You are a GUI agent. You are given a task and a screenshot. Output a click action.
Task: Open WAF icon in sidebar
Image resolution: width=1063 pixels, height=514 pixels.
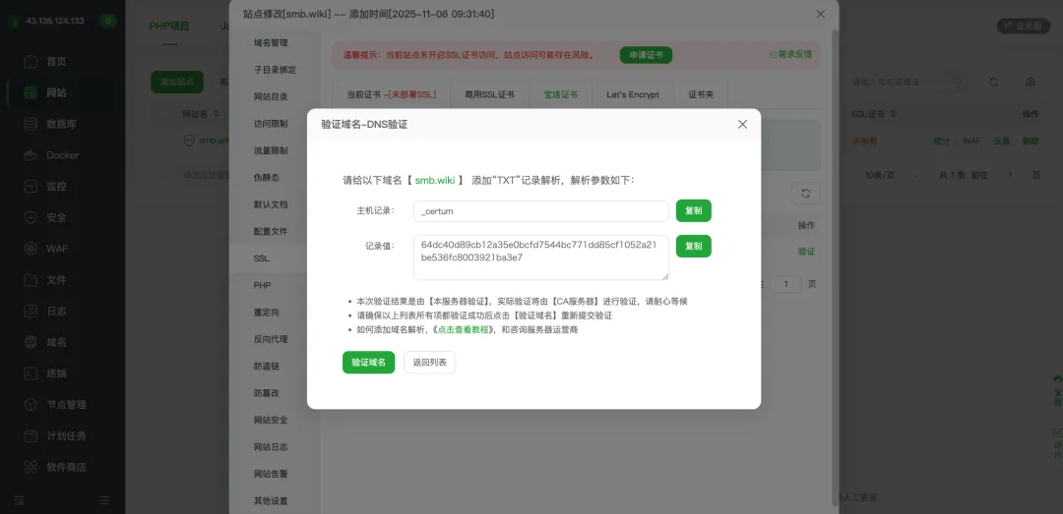click(x=30, y=249)
